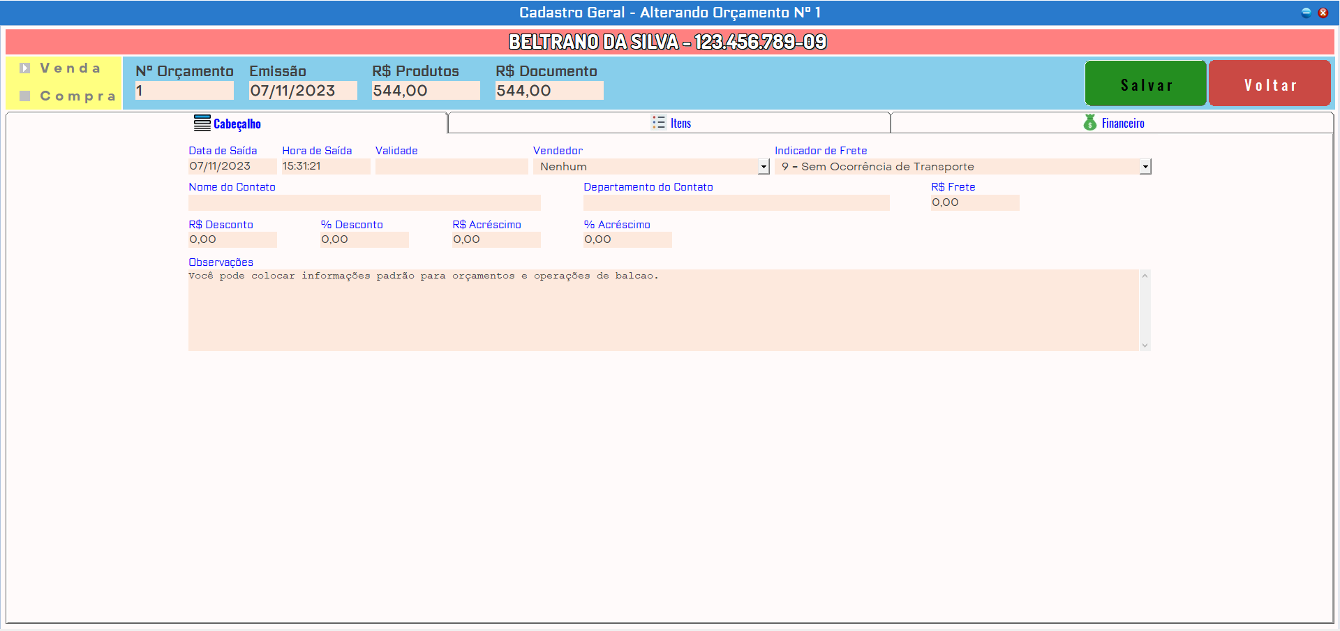Screen dimensions: 1340x631
Task: Close window with red X icon
Action: pos(1323,13)
